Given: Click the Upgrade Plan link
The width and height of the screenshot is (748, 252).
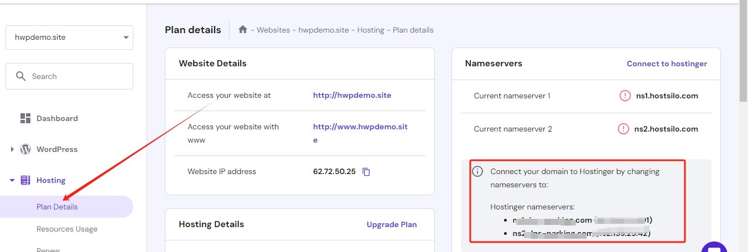Looking at the screenshot, I should click(392, 224).
